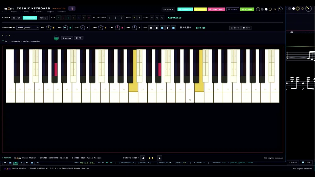Toggle the BAL indicator dot
The height and width of the screenshot is (177, 315).
pyautogui.click(x=140, y=28)
